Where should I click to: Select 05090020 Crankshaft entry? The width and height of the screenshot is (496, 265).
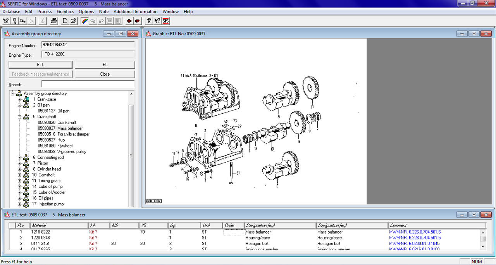(57, 123)
